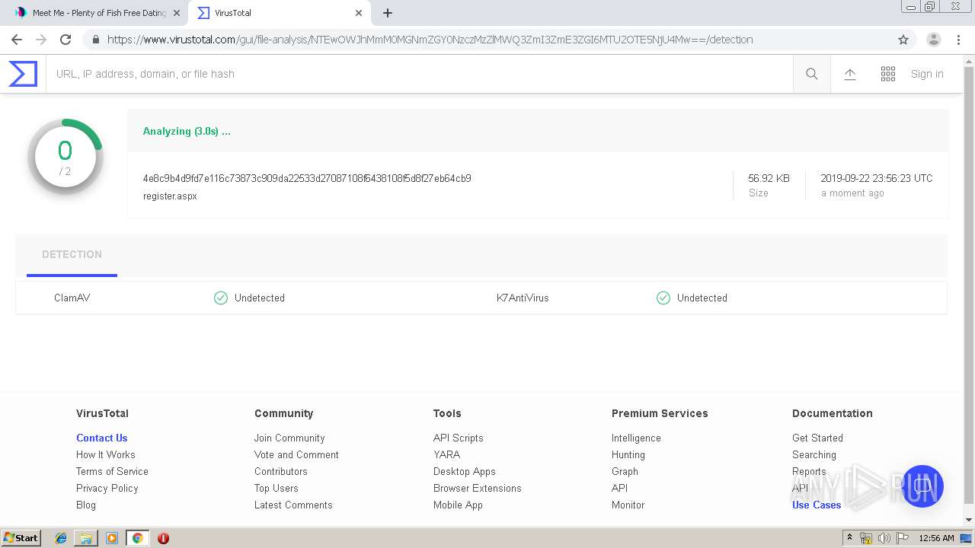
Task: Click browser forward arrow
Action: [x=41, y=40]
